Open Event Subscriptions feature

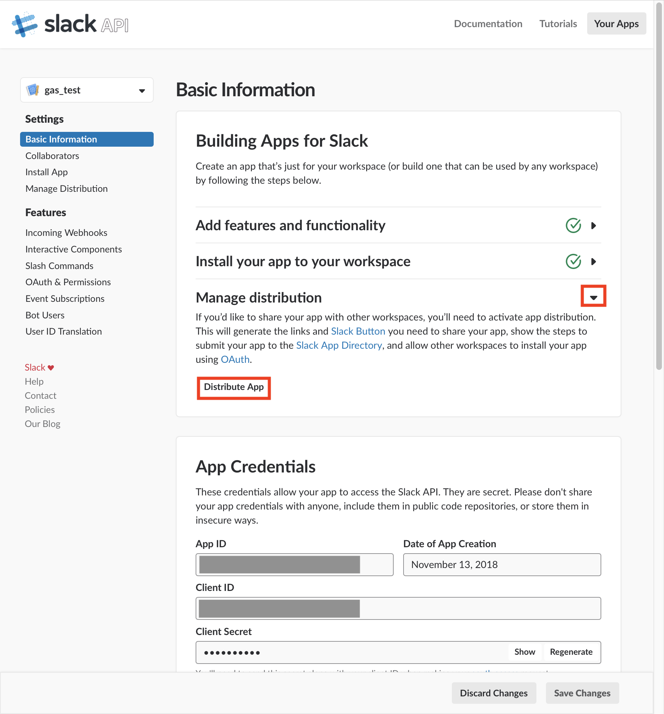click(x=65, y=299)
